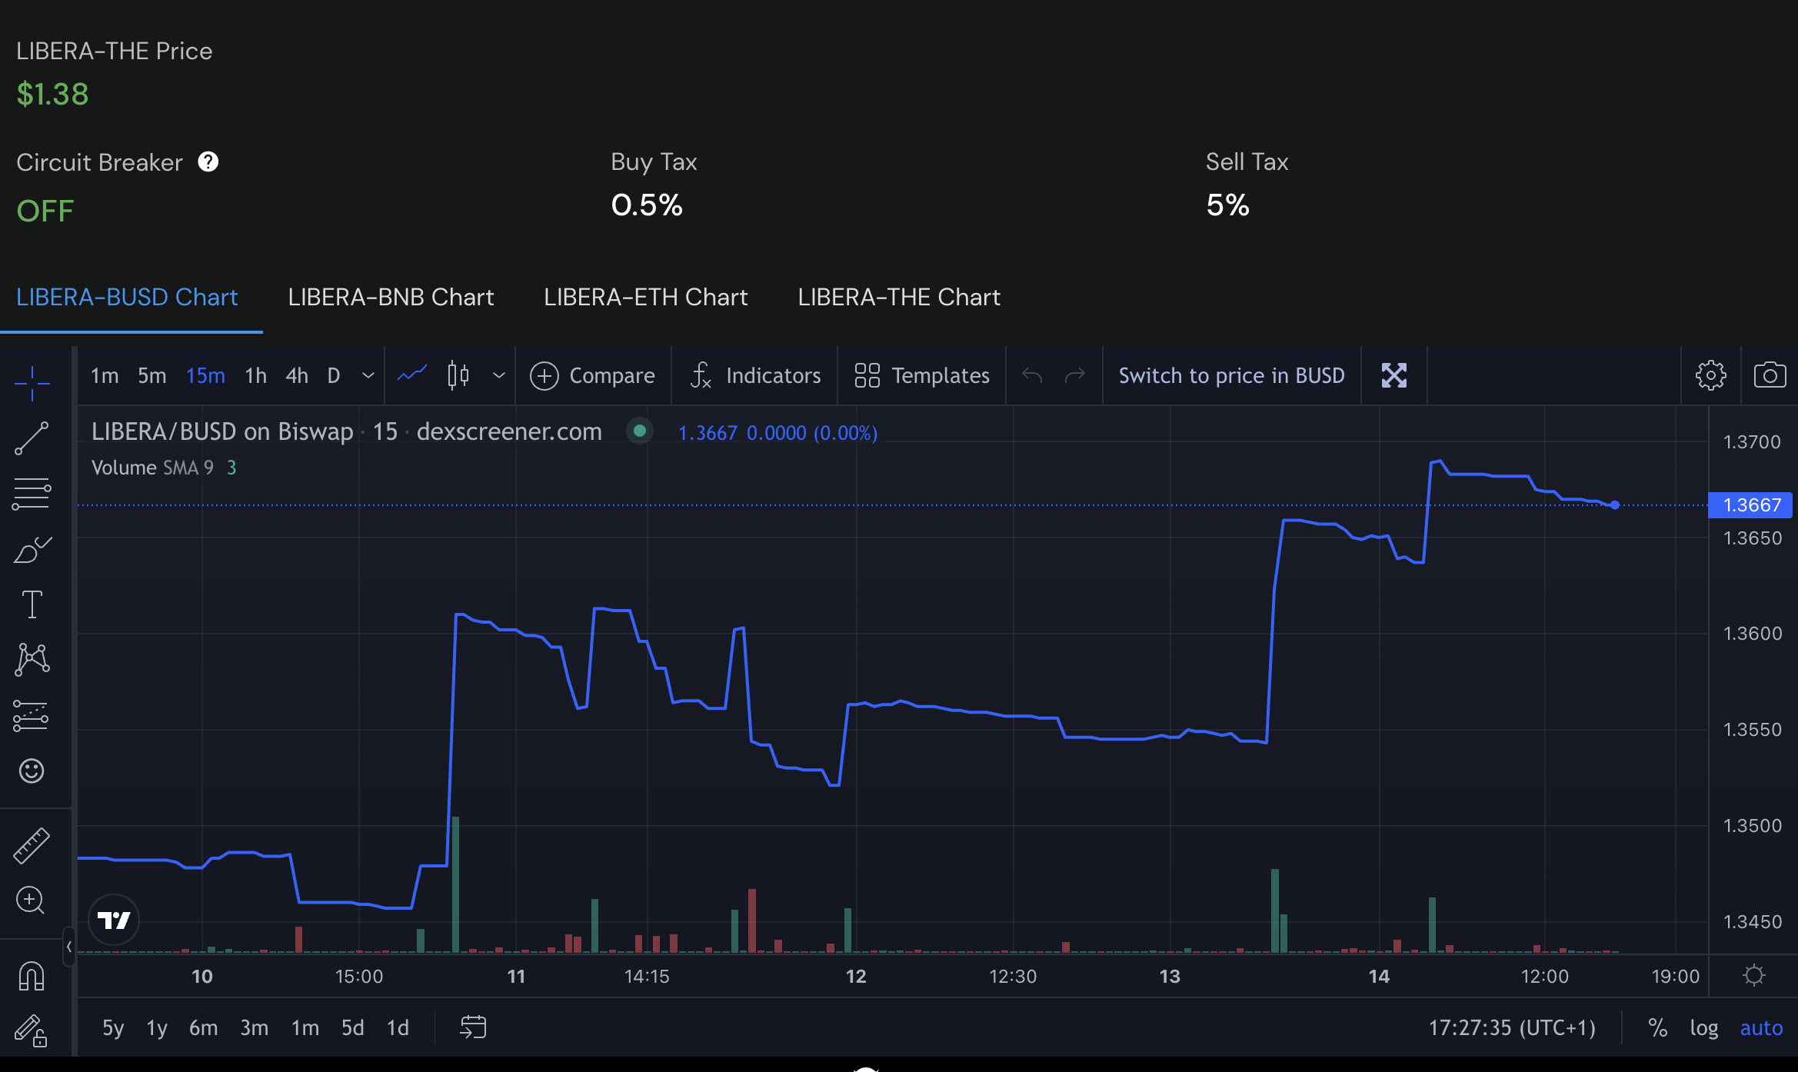Screen dimensions: 1798x1072
Task: Undo last chart action
Action: [1032, 375]
